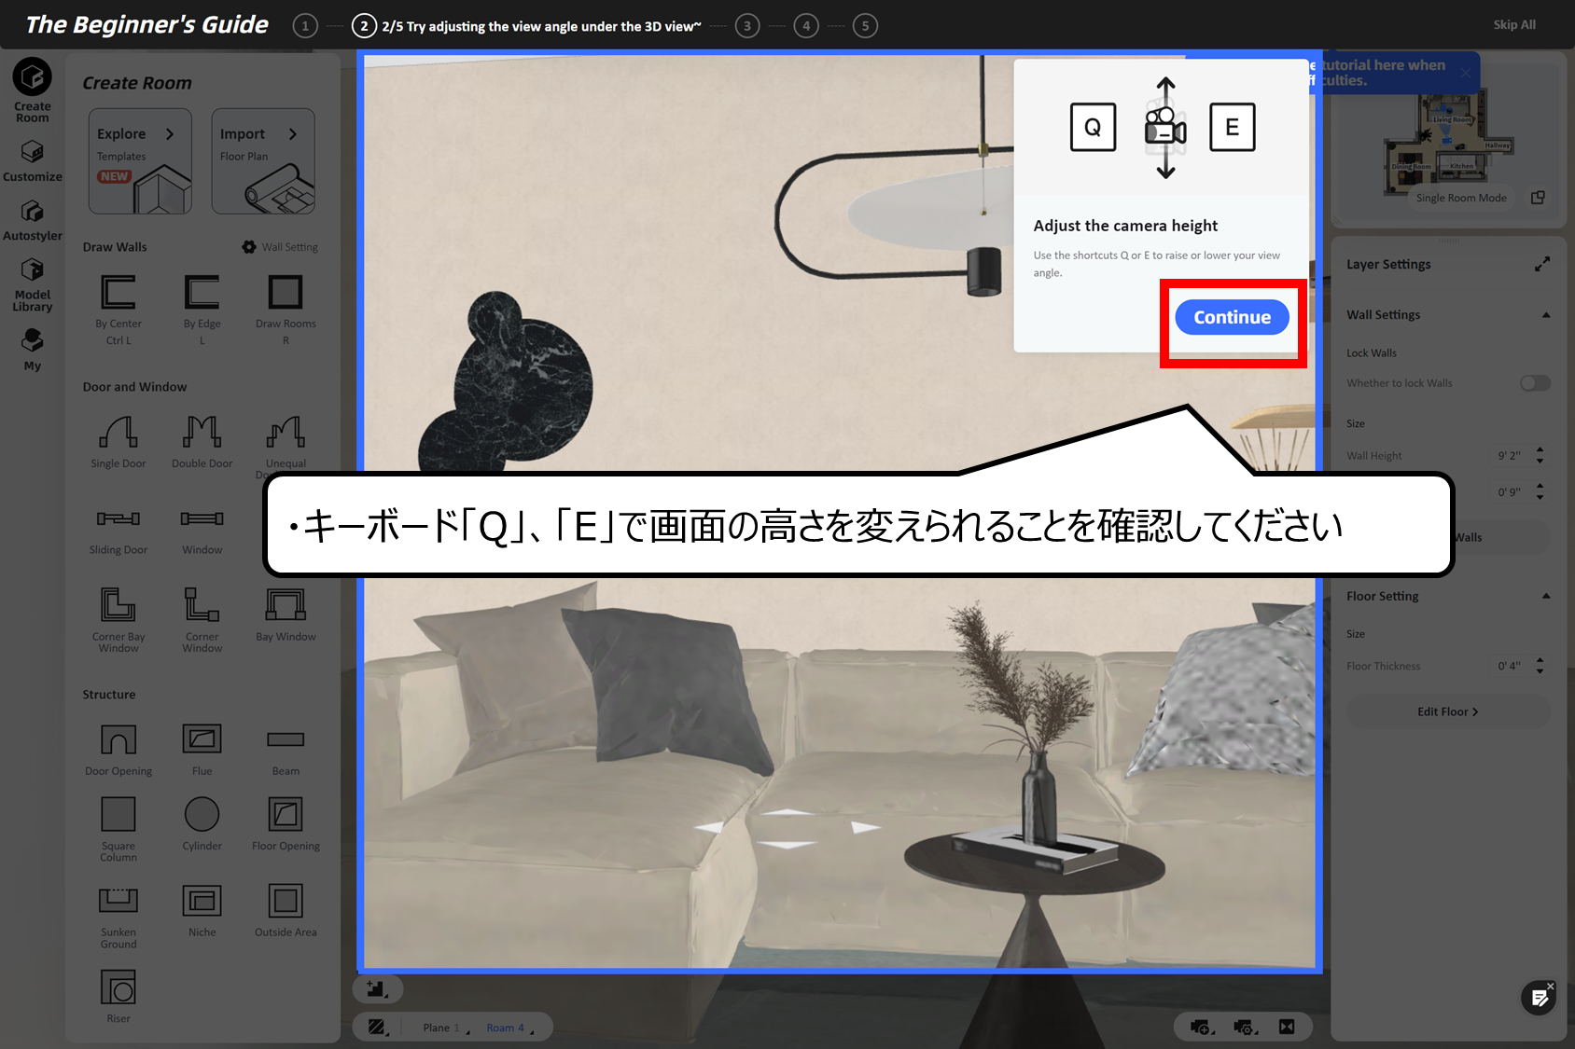Screen dimensions: 1575x1049
Task: Select the Draw Rooms tool
Action: [x=286, y=310]
